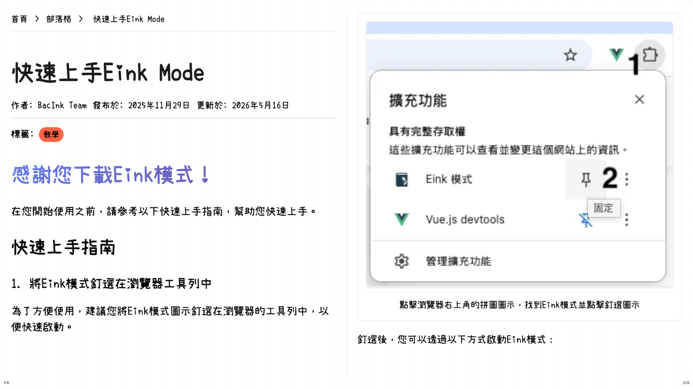Viewport: 693px width, 389px height.
Task: Click the 快速上手指南 heading
Action: pyautogui.click(x=64, y=247)
